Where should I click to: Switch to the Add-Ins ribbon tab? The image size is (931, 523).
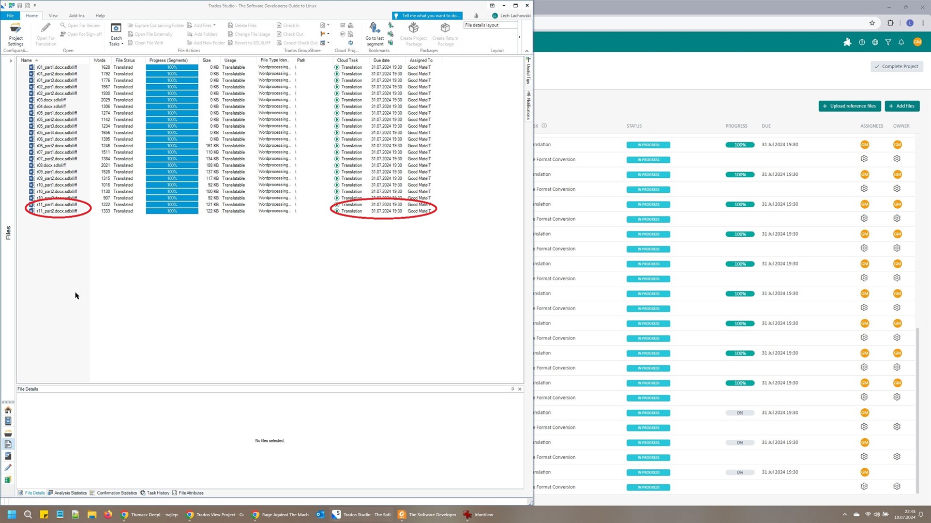[77, 16]
